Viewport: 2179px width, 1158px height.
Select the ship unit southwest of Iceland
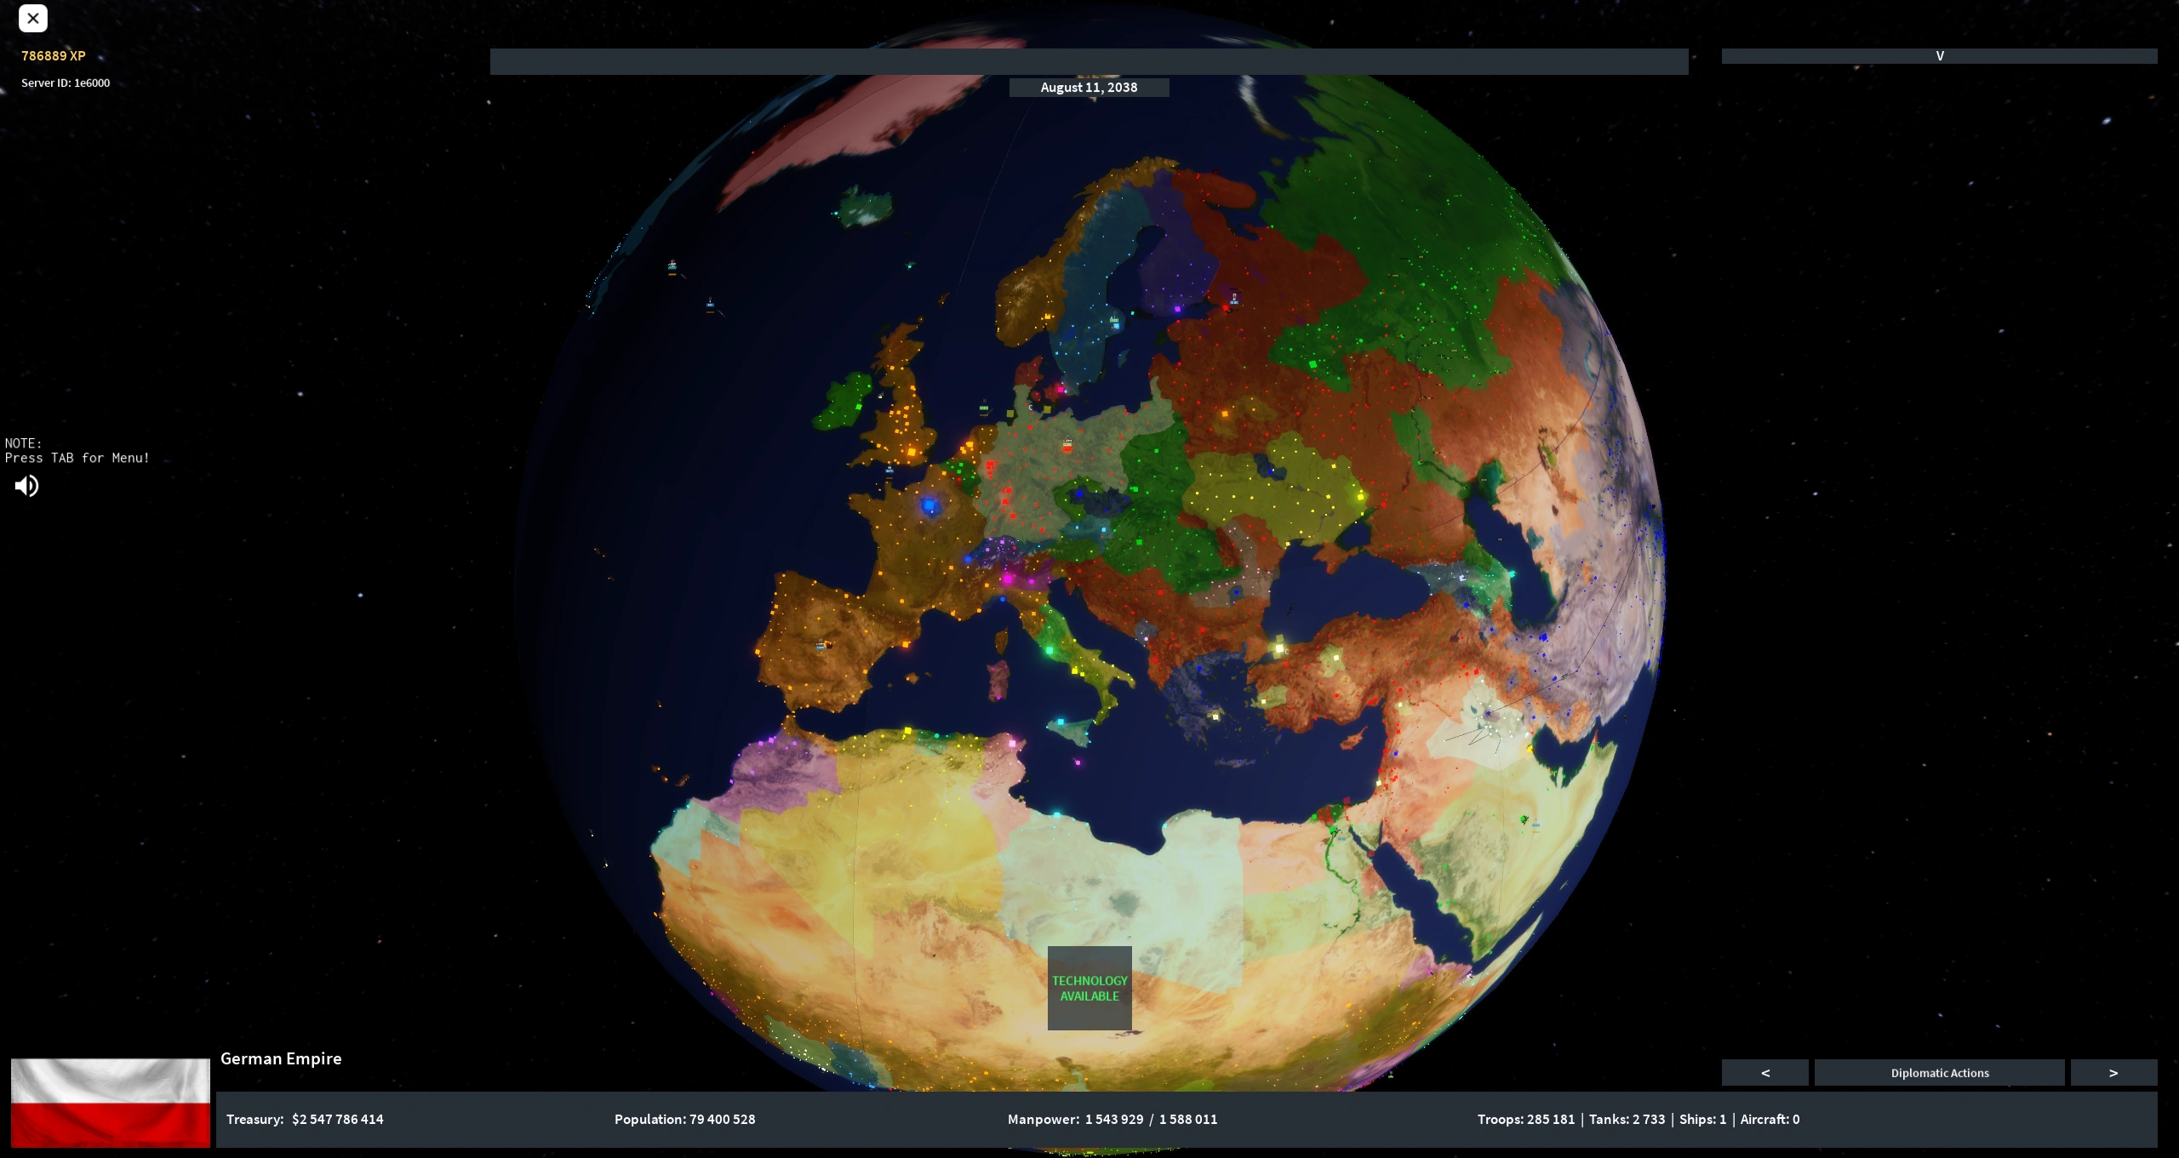click(x=672, y=267)
